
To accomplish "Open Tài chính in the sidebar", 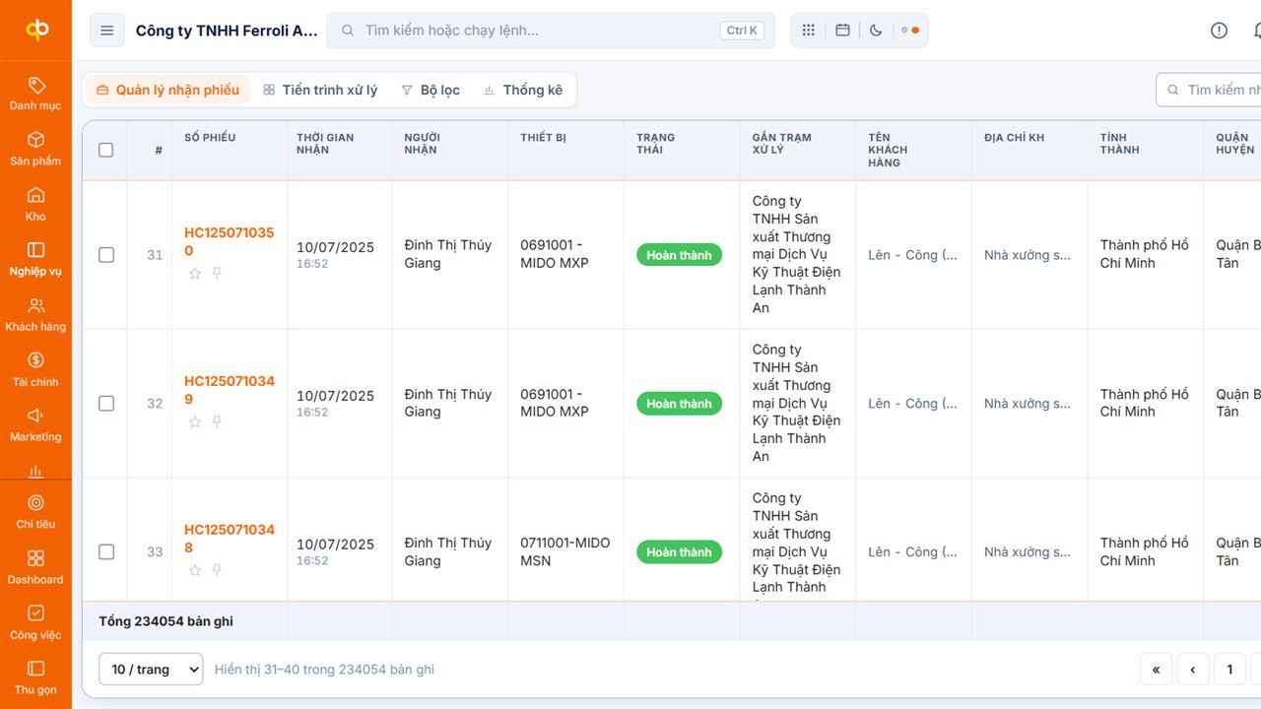I will pos(35,369).
